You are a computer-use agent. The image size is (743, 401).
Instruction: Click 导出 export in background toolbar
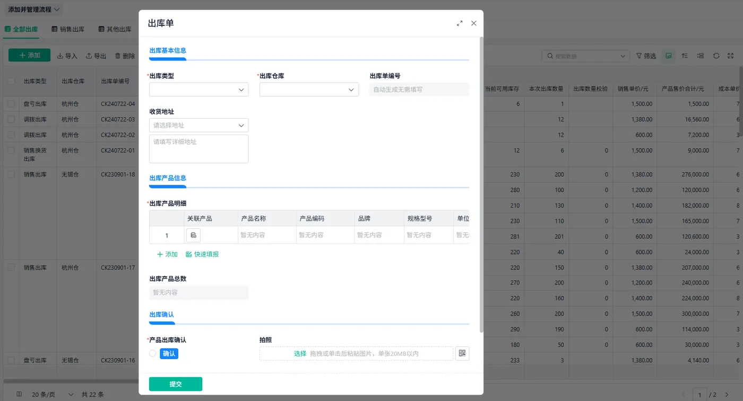pos(96,56)
